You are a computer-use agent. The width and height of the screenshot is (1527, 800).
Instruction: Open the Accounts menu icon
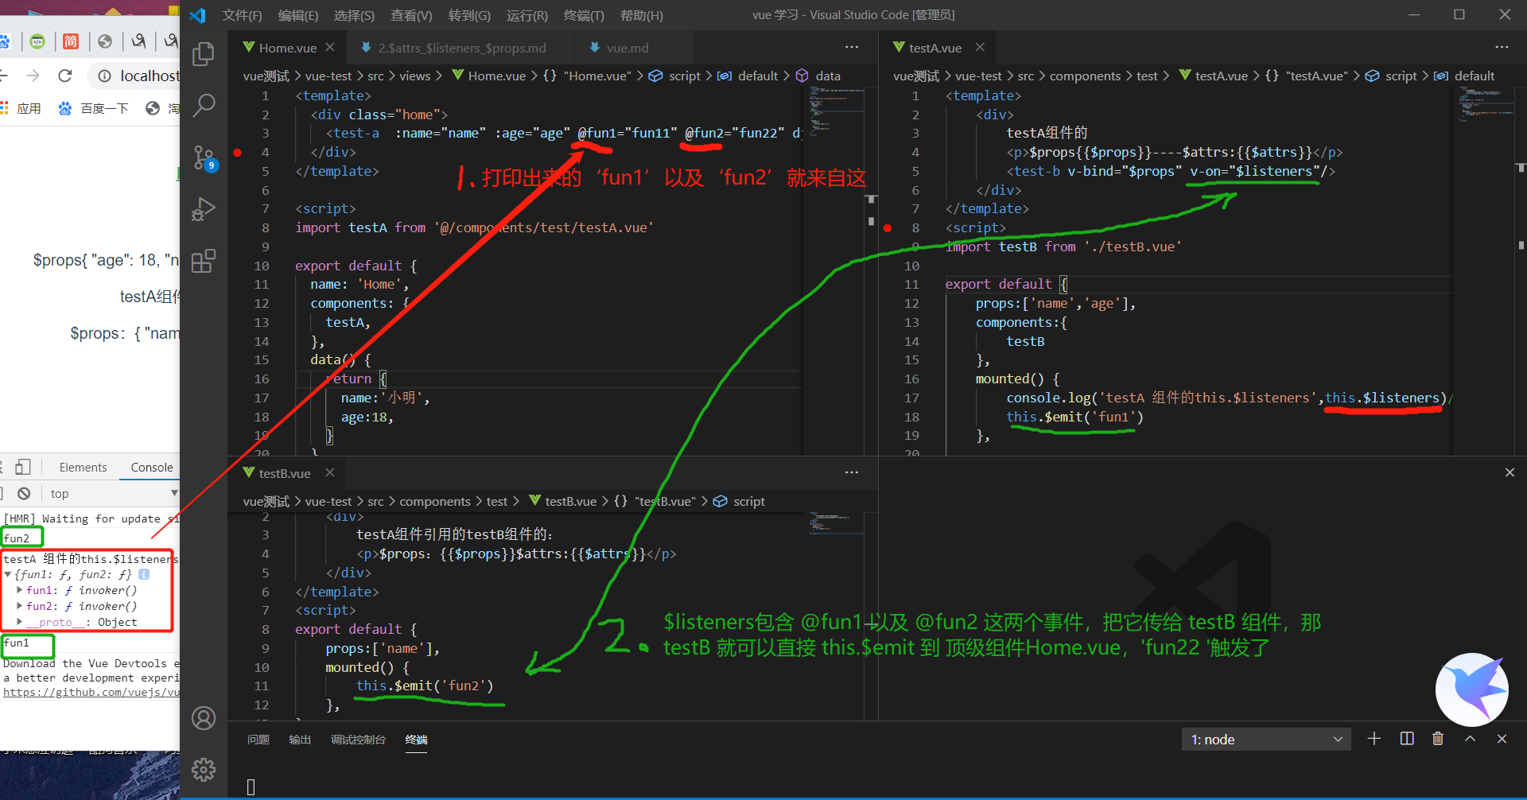coord(204,718)
